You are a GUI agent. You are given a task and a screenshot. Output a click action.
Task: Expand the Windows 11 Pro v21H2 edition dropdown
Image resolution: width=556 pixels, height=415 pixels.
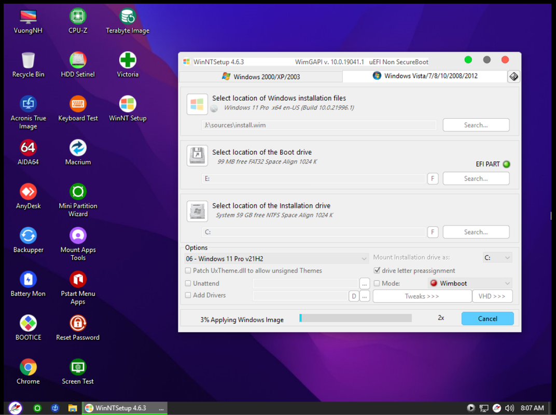coord(276,258)
